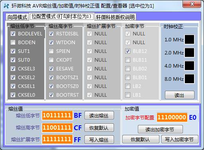Click the low fuse byte field 10111111
Viewport: 204px width, 150px height.
pyautogui.click(x=57, y=115)
